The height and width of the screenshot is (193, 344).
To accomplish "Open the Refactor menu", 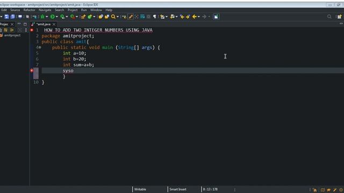I will click(x=29, y=10).
